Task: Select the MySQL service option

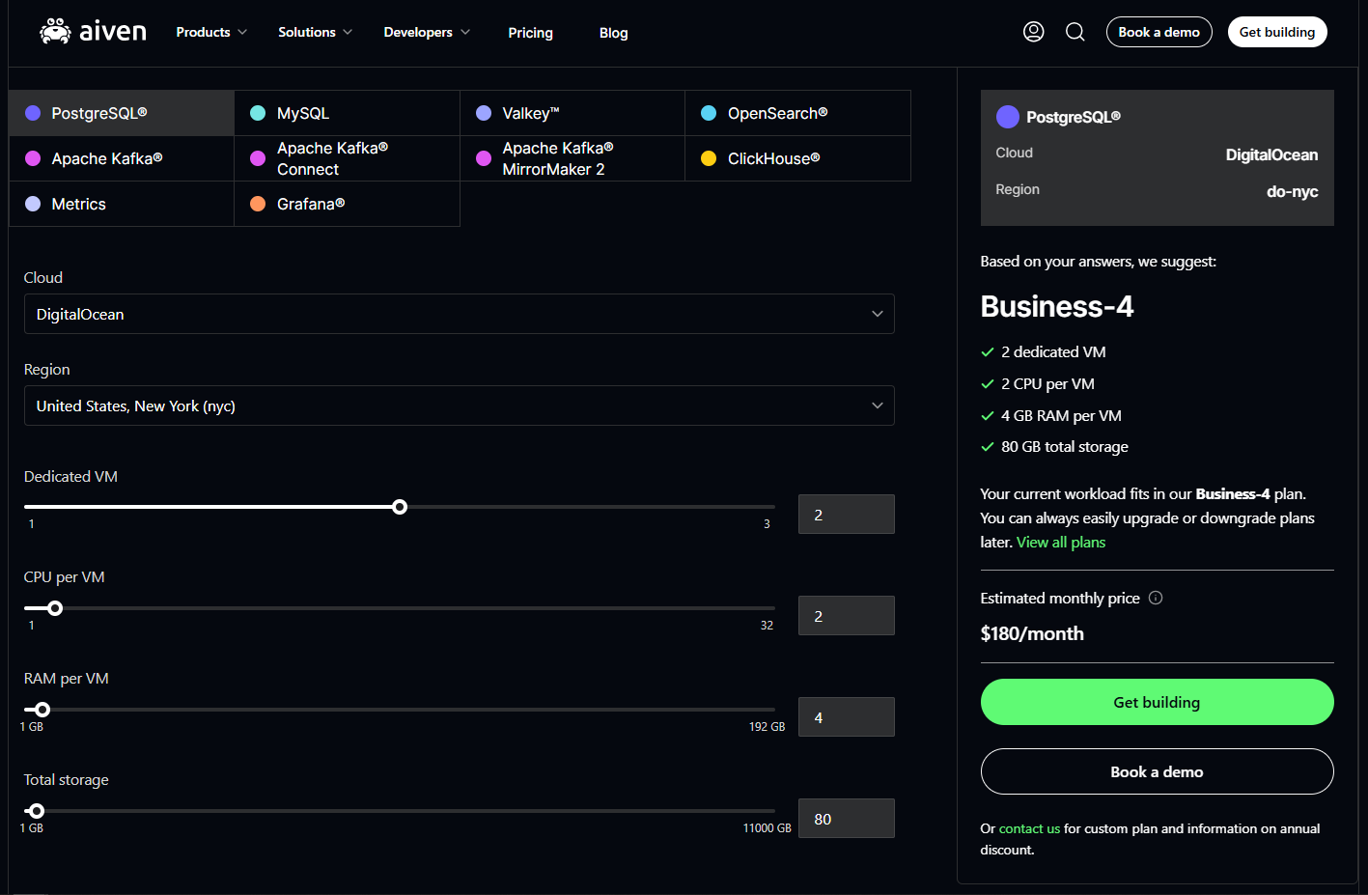Action: (x=348, y=113)
